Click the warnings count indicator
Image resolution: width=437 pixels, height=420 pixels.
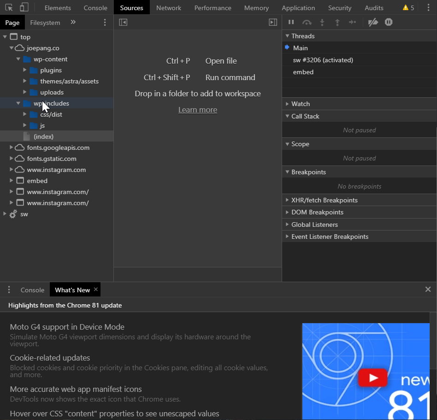point(408,8)
